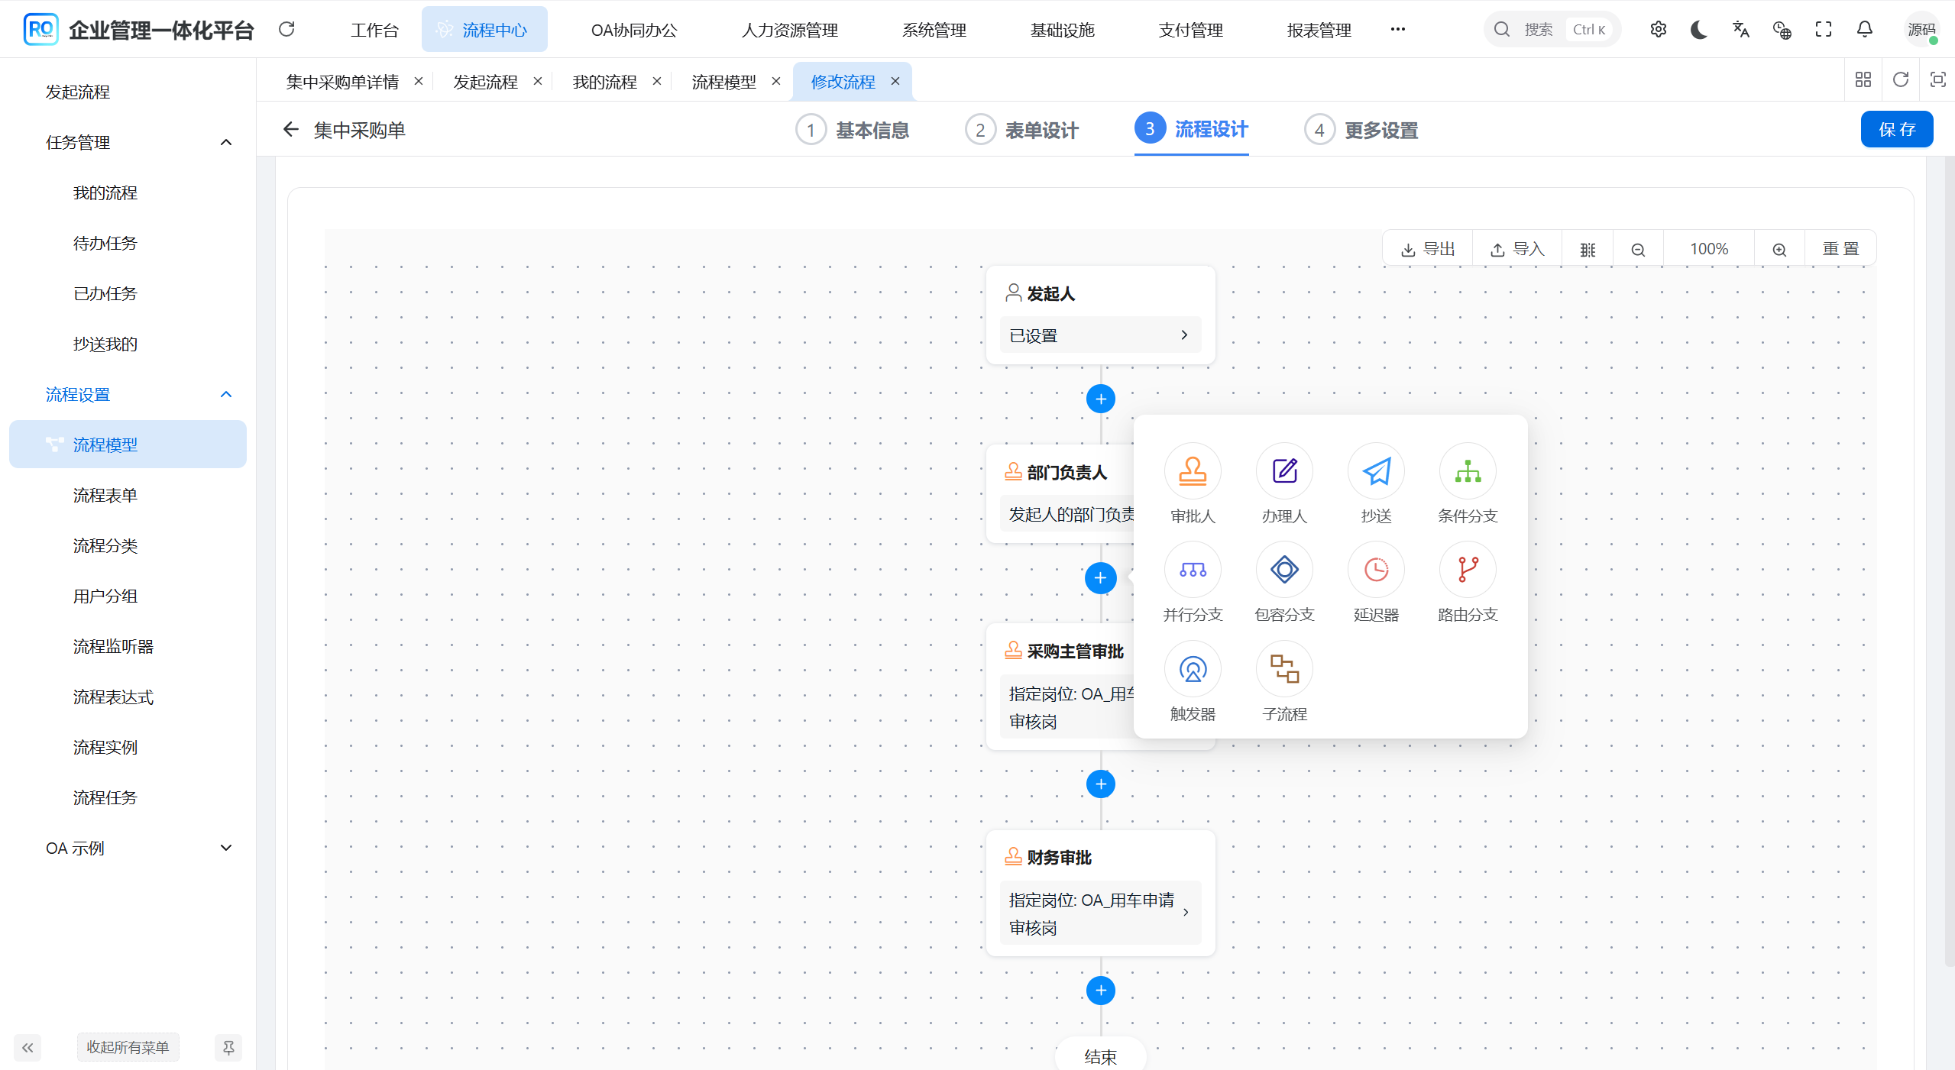Open the 报表管理 menu item

[1318, 29]
